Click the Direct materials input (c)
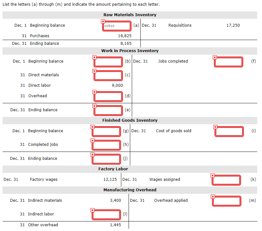The image size is (262, 231). pyautogui.click(x=108, y=76)
